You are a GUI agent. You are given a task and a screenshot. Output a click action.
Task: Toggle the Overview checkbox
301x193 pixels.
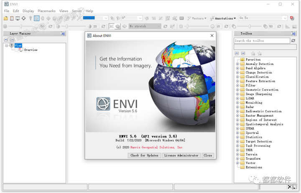pyautogui.click(x=16, y=50)
